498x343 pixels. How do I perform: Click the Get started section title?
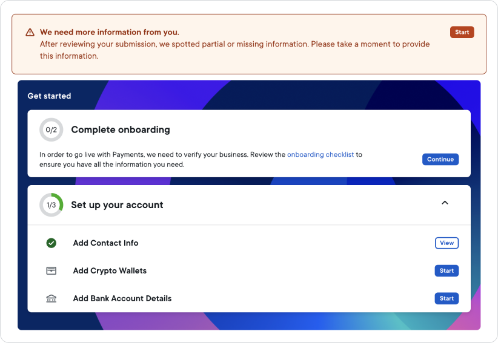(49, 96)
